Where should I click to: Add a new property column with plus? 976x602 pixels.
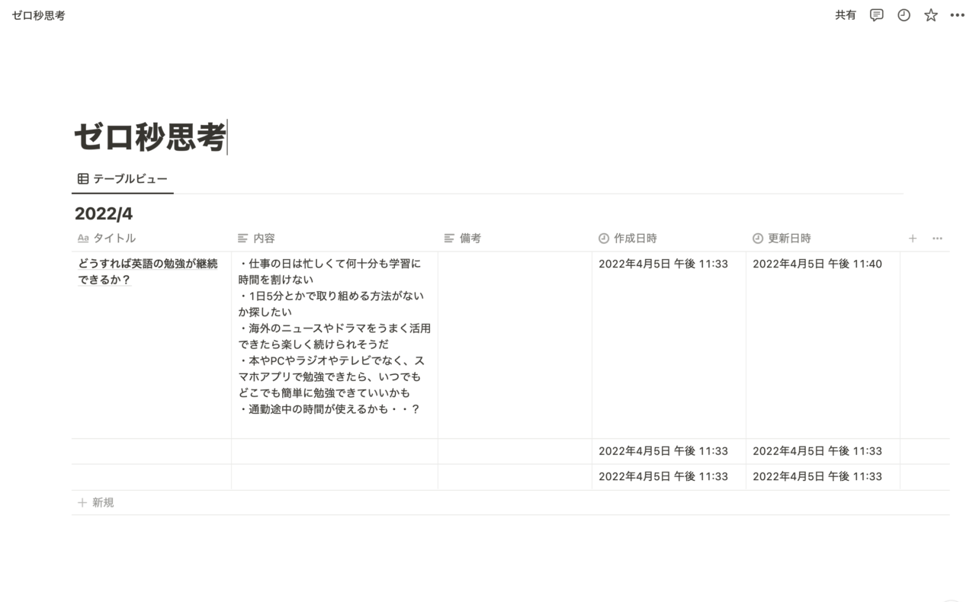point(913,239)
